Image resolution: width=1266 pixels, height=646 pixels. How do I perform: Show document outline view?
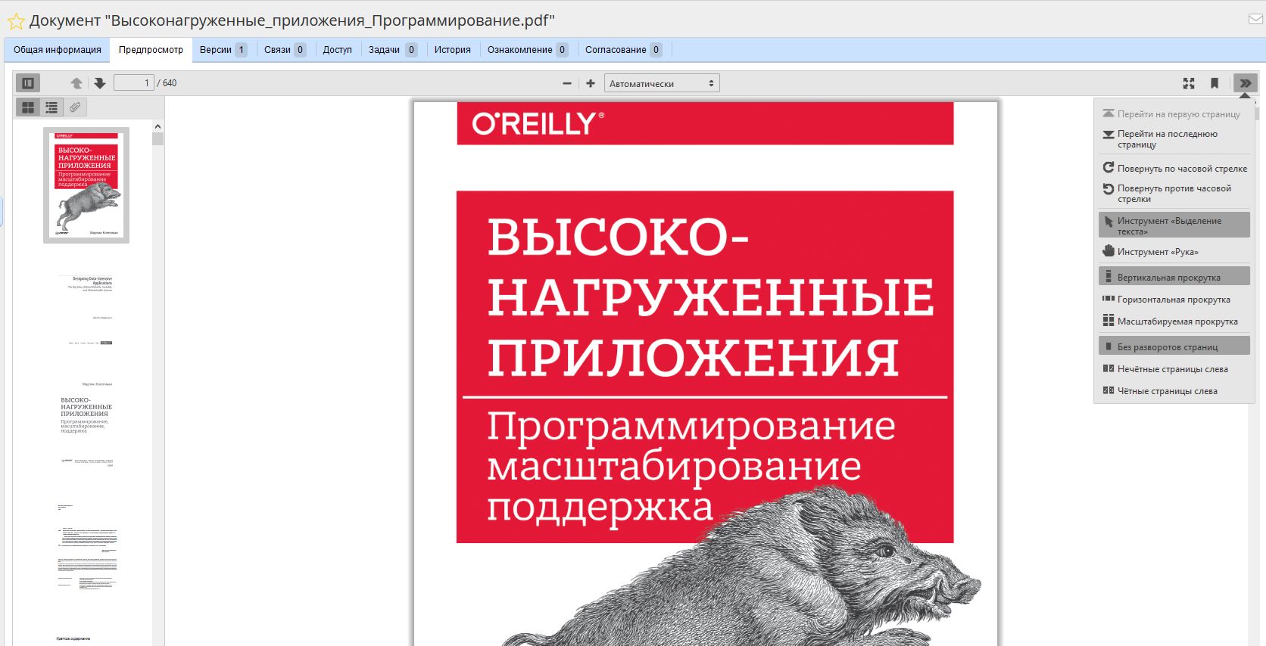point(51,107)
